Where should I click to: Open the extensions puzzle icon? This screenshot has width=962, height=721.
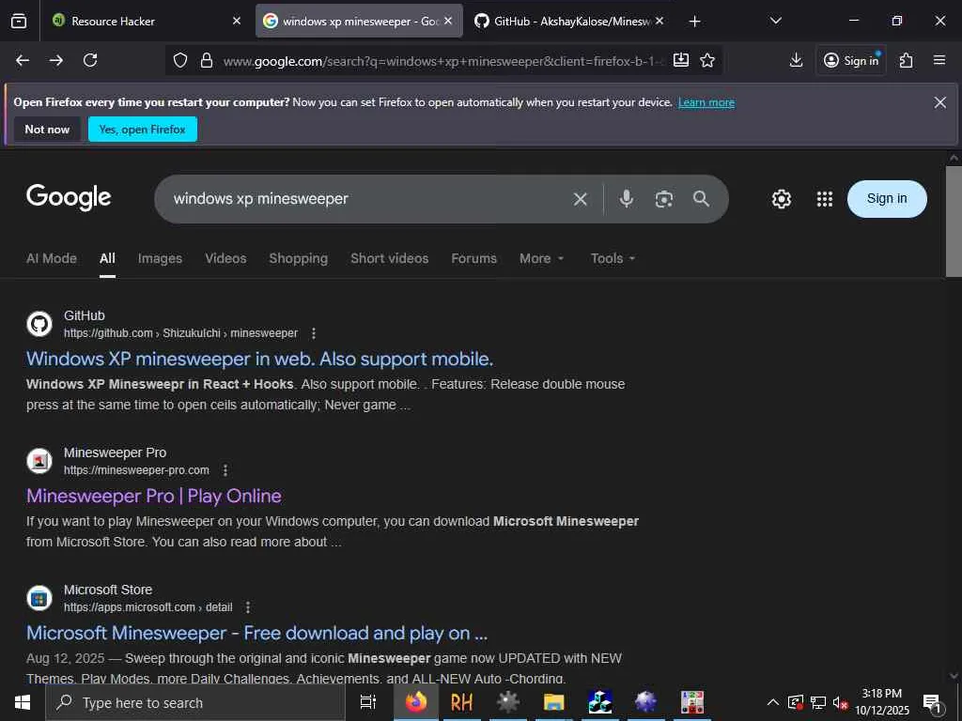coord(907,60)
